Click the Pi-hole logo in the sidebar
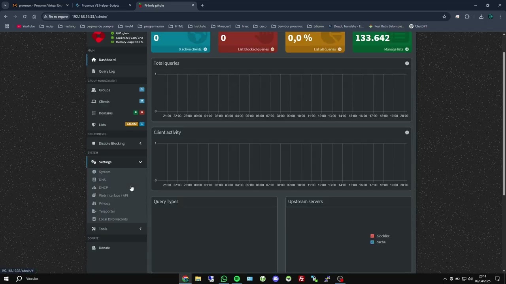This screenshot has width=506, height=284. coord(99,37)
